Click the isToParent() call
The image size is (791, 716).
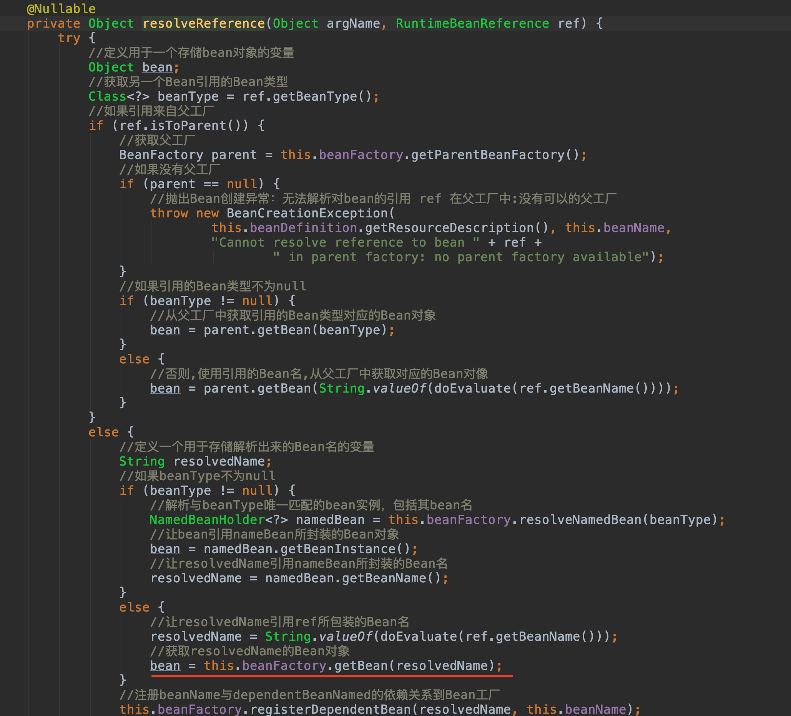196,126
